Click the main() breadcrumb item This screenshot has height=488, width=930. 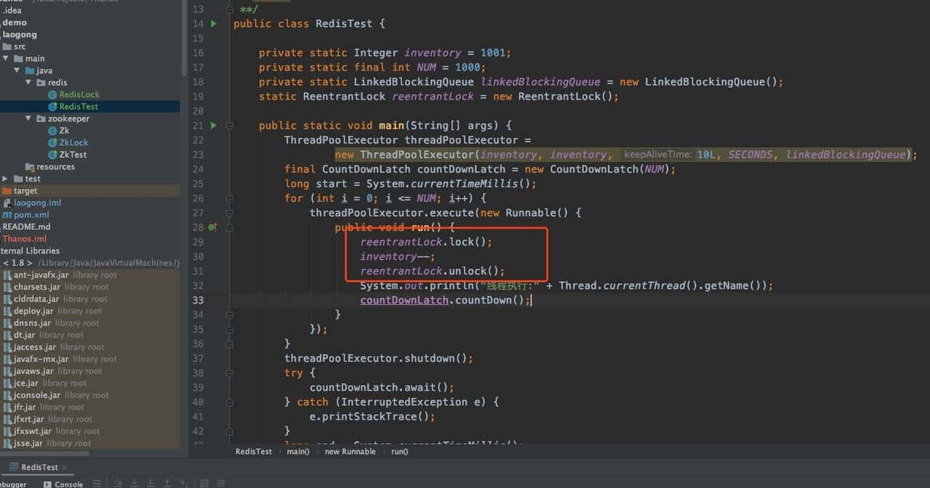coord(298,451)
